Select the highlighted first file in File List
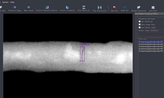164x98 pixels. click(151, 42)
